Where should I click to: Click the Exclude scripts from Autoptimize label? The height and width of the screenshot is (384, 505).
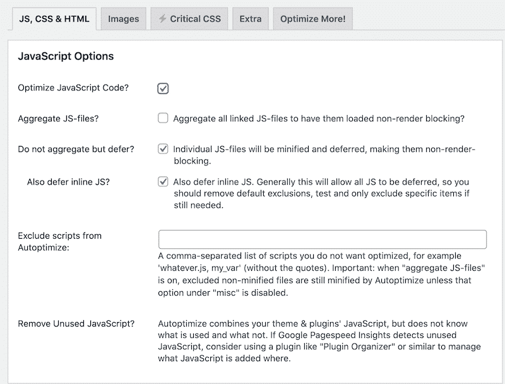click(59, 240)
